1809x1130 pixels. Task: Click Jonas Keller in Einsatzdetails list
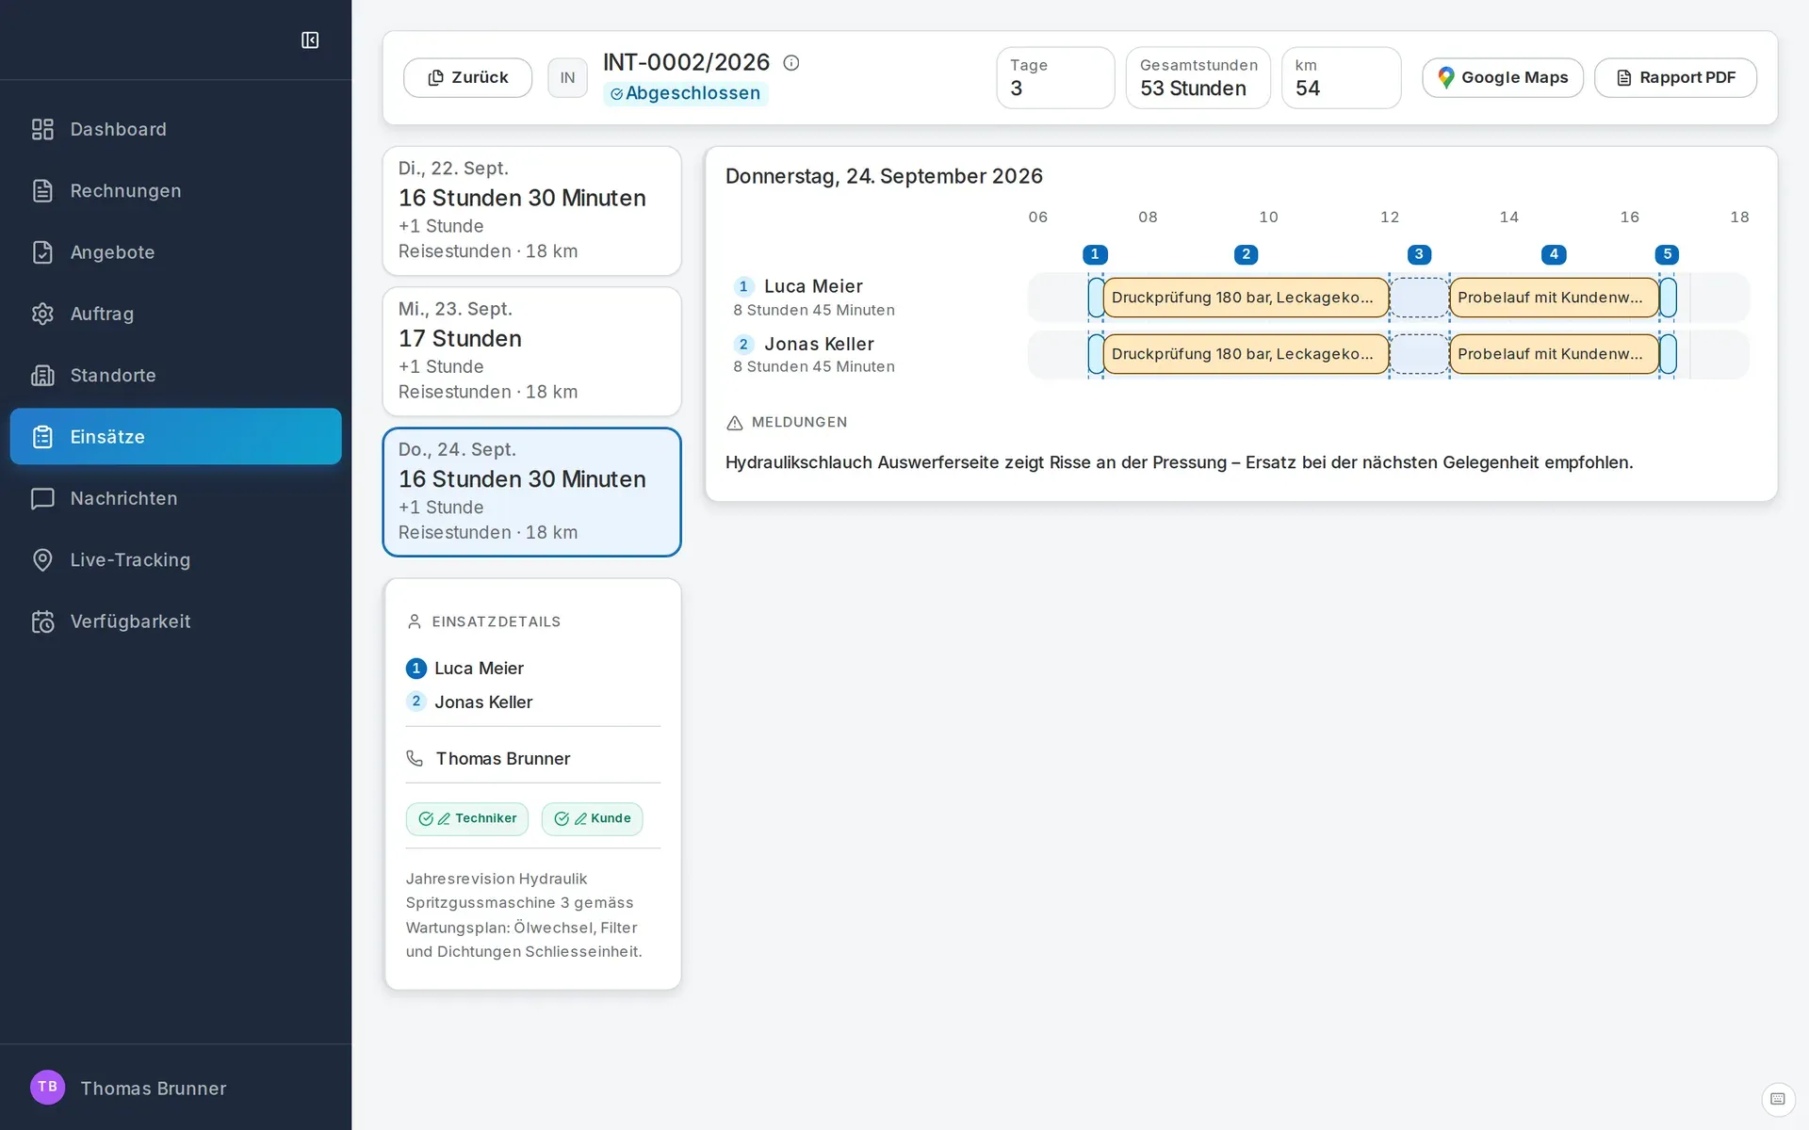tap(483, 702)
